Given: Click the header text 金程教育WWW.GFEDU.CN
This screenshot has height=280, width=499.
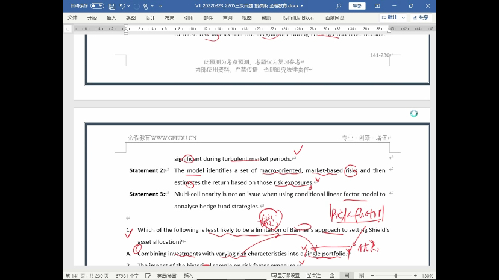Looking at the screenshot, I should tap(162, 138).
